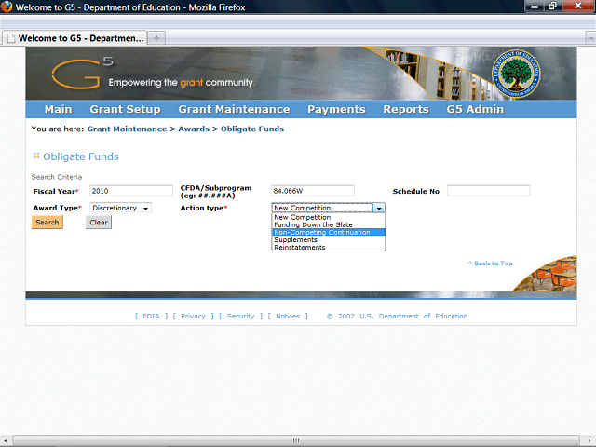Screen dimensions: 596x447
Task: Open the Payments menu
Action: (x=336, y=109)
